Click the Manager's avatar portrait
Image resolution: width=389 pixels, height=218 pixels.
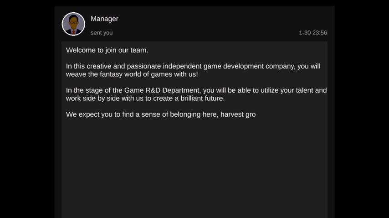tap(73, 24)
